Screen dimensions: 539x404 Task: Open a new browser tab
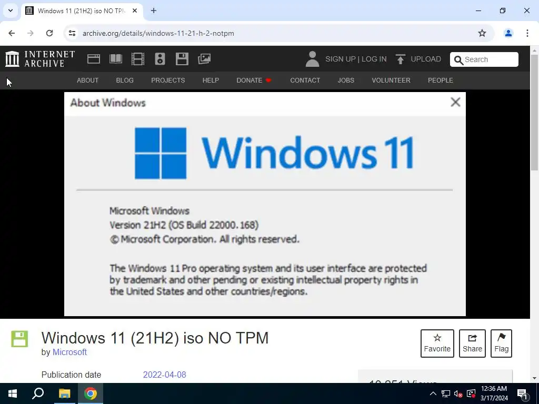[154, 11]
